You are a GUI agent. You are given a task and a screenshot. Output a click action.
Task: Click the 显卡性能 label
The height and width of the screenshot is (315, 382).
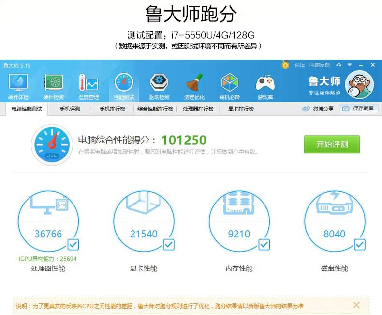coord(144,268)
